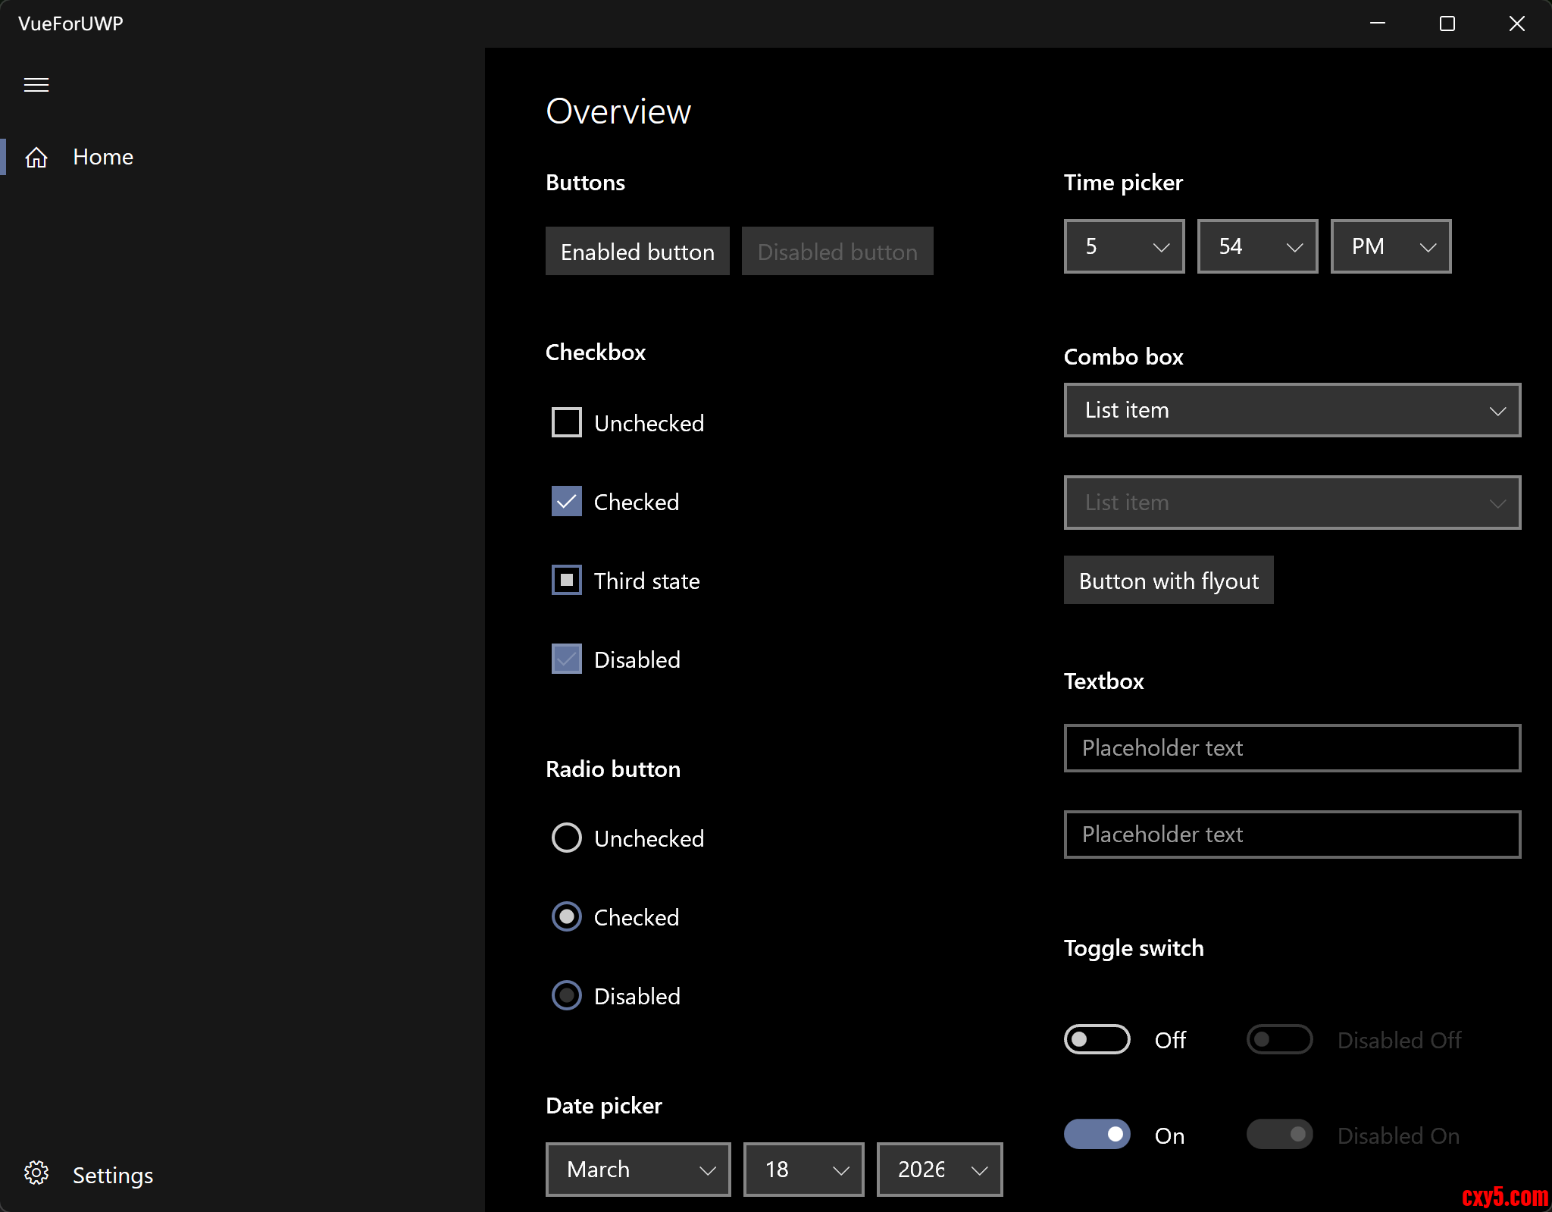Expand the 2026 year dropdown
Screen dimensions: 1552x1212
(x=940, y=1169)
